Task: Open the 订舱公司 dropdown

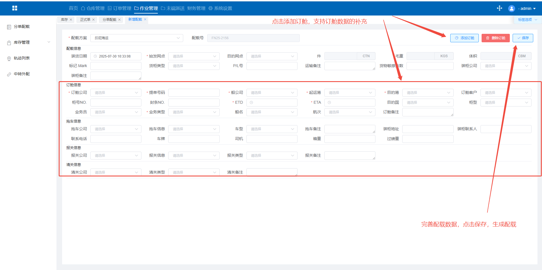Action: click(x=116, y=93)
